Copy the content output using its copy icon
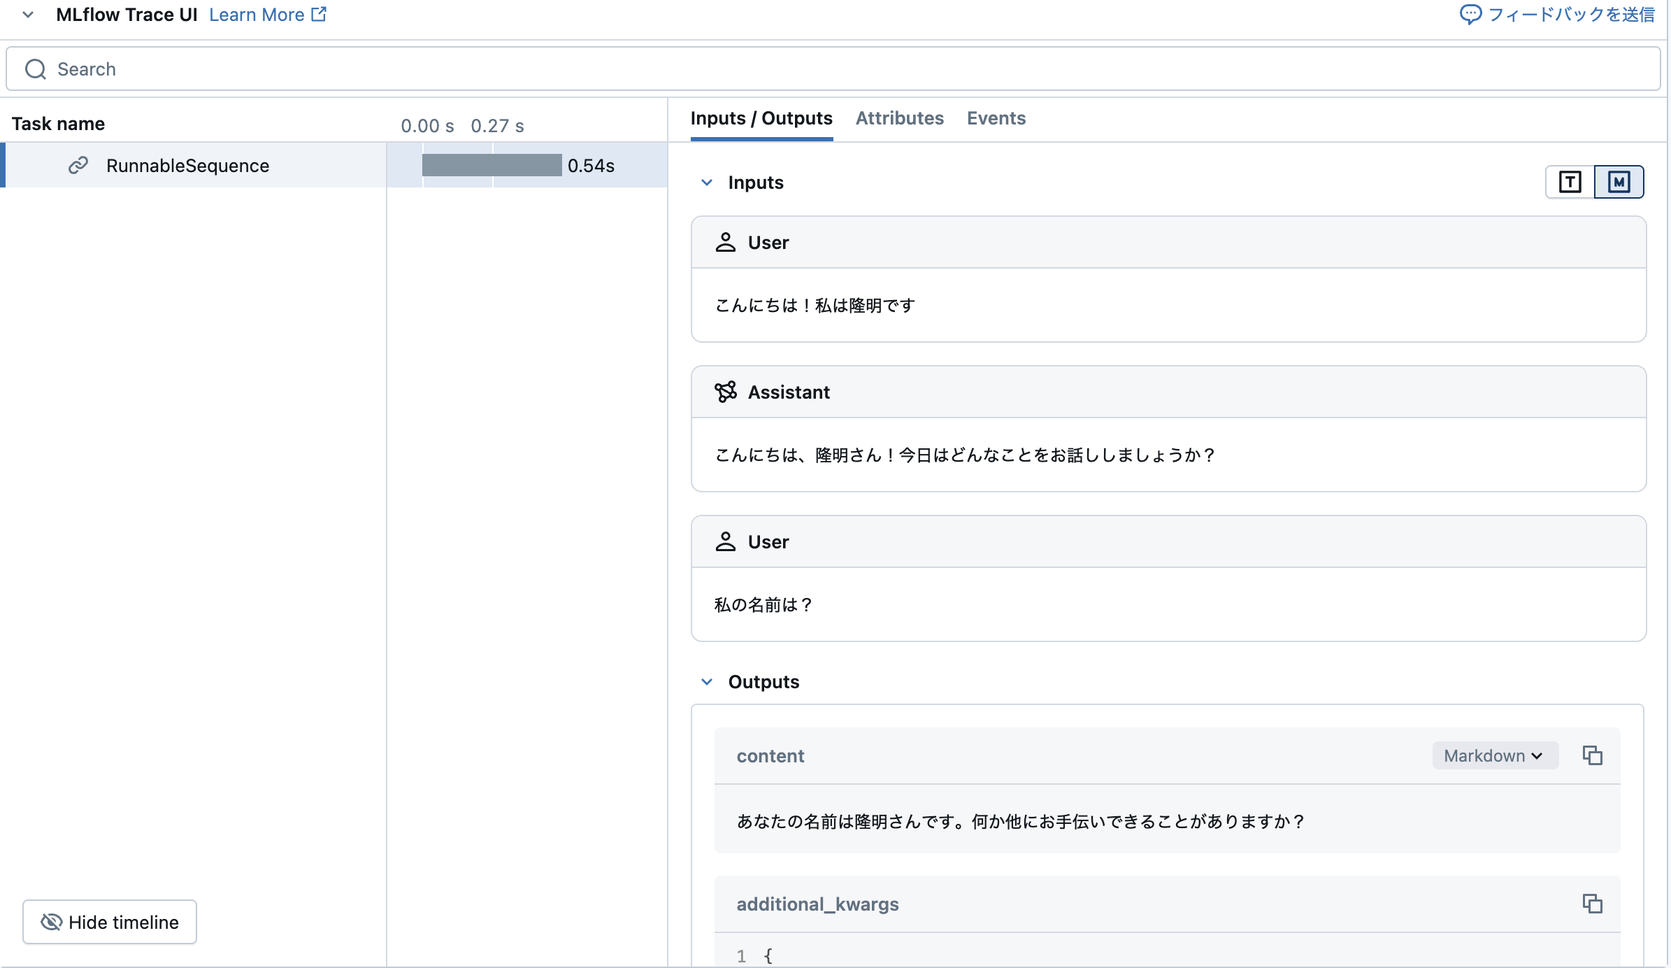The image size is (1671, 968). pos(1593,755)
